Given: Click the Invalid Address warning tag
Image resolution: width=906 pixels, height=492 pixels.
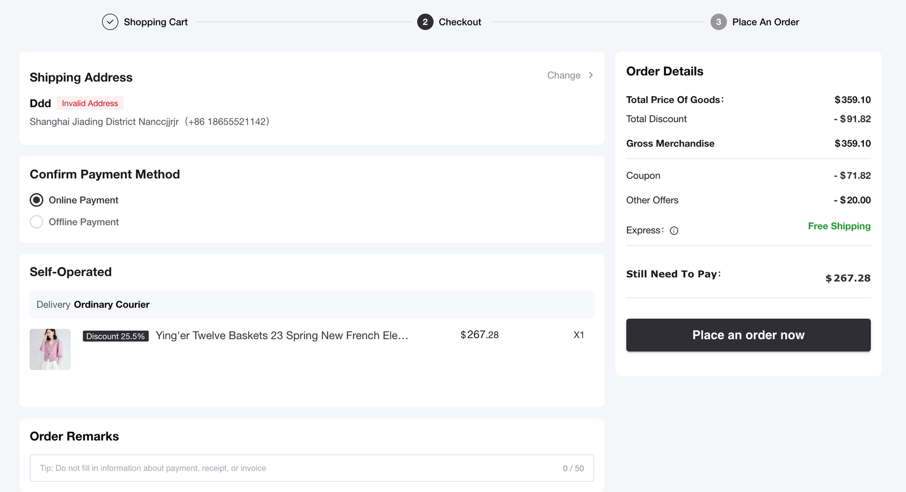Looking at the screenshot, I should point(90,103).
